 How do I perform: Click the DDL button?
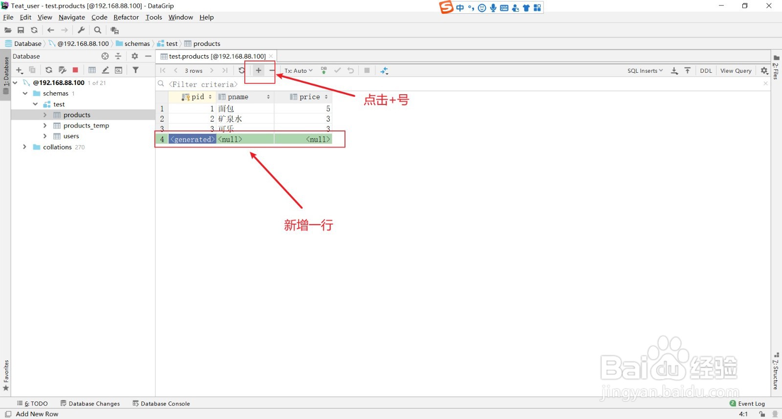pos(706,71)
